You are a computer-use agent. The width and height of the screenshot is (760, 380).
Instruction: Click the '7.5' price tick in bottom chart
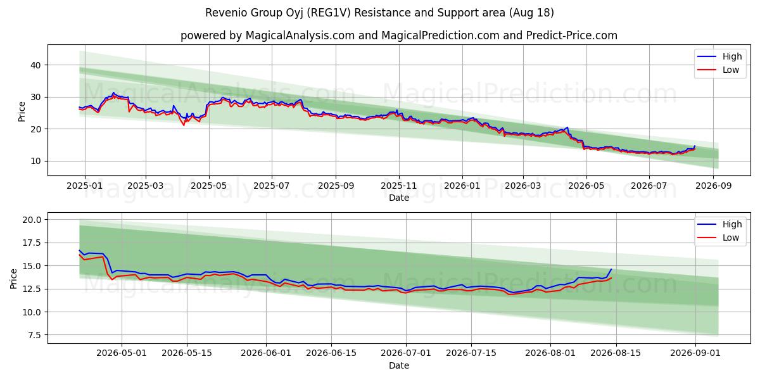35,335
